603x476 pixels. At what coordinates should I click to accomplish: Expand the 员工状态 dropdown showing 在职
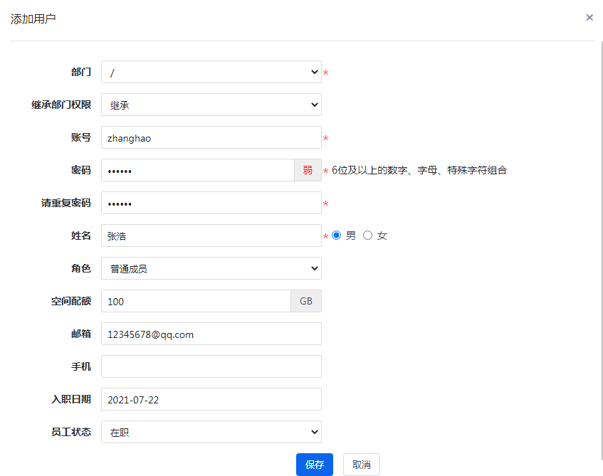click(x=211, y=432)
